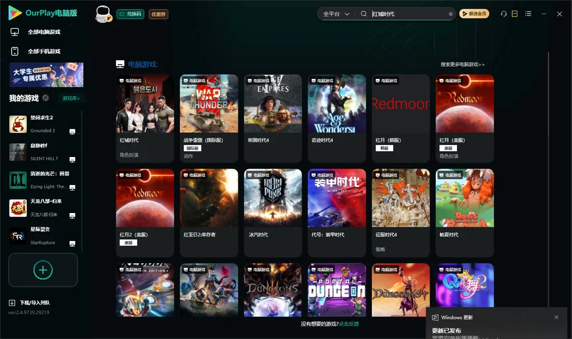Close the Windows 更新 notification
The width and height of the screenshot is (572, 339).
click(x=557, y=317)
